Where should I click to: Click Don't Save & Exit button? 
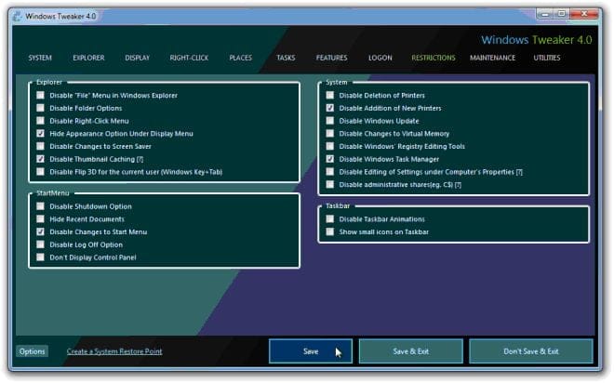click(531, 351)
